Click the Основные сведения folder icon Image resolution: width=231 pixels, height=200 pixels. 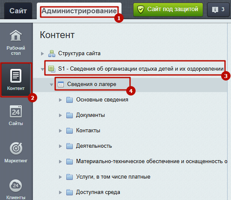69,100
